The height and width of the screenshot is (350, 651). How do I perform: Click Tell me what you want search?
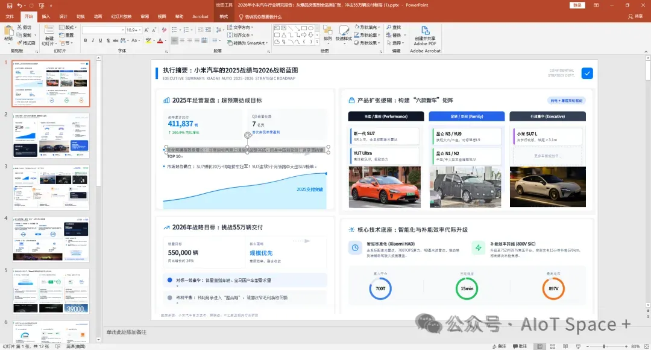coord(261,17)
